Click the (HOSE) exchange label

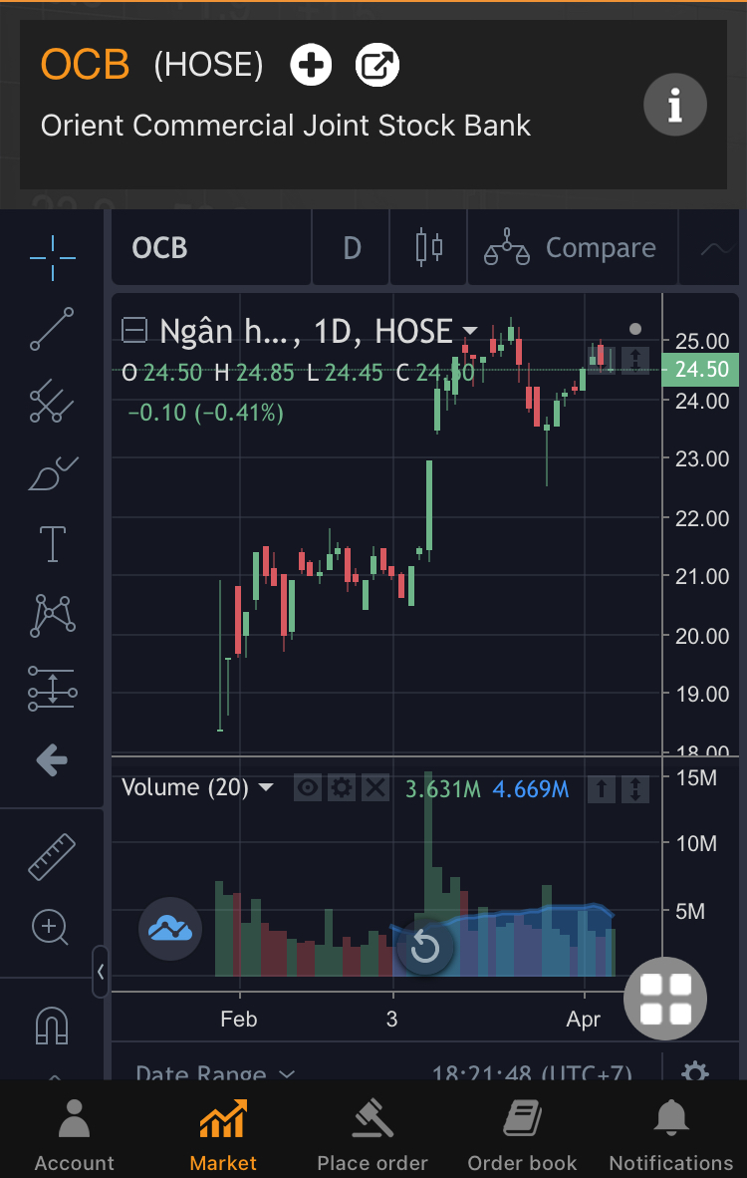tap(209, 66)
